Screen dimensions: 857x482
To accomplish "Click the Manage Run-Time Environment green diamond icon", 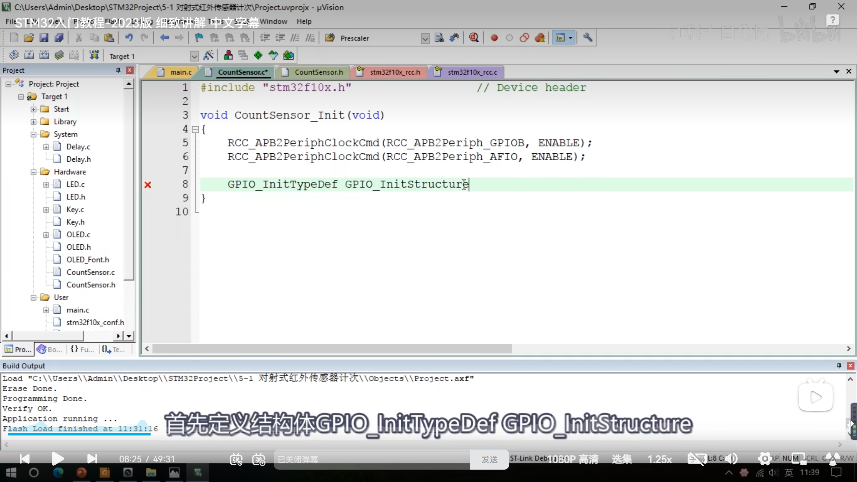I will pyautogui.click(x=258, y=55).
